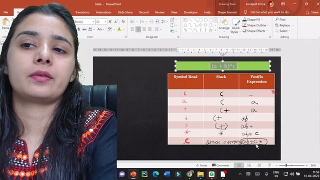Apply text shadow with the S icon
Image resolution: width=320 pixels, height=180 pixels.
pos(78,29)
